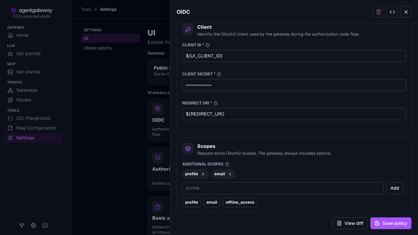Open MCP Get started page
This screenshot has width=418, height=235.
[33, 72]
